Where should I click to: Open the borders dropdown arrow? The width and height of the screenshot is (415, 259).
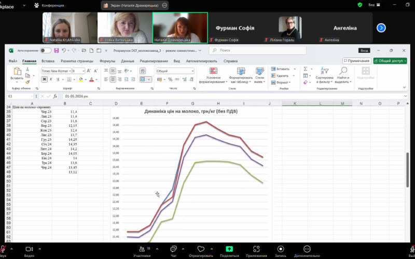(74, 79)
